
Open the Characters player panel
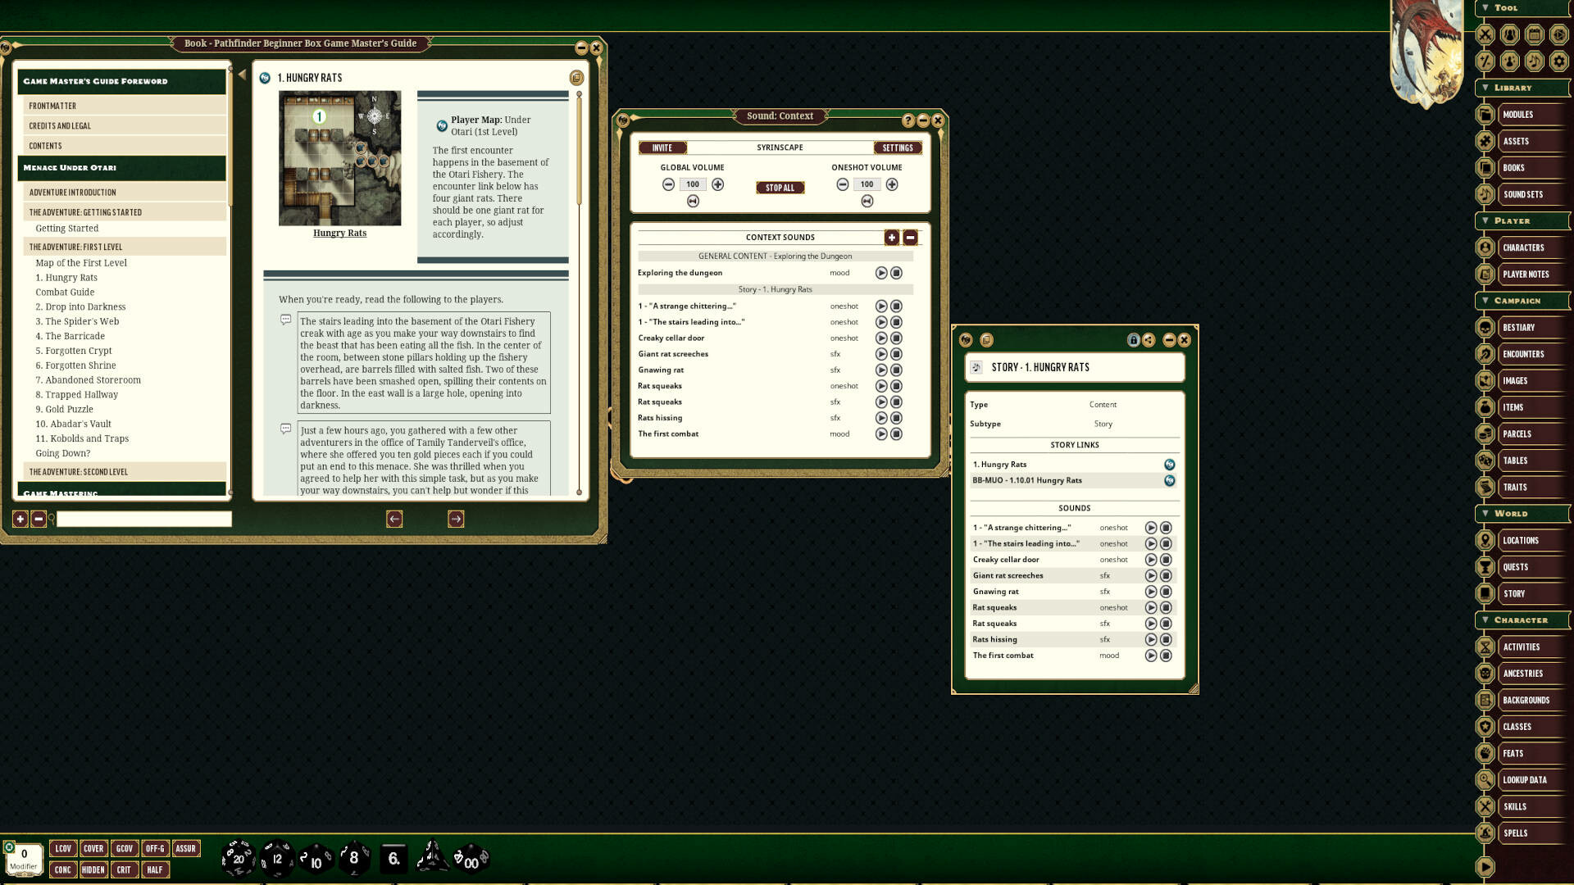coord(1525,247)
